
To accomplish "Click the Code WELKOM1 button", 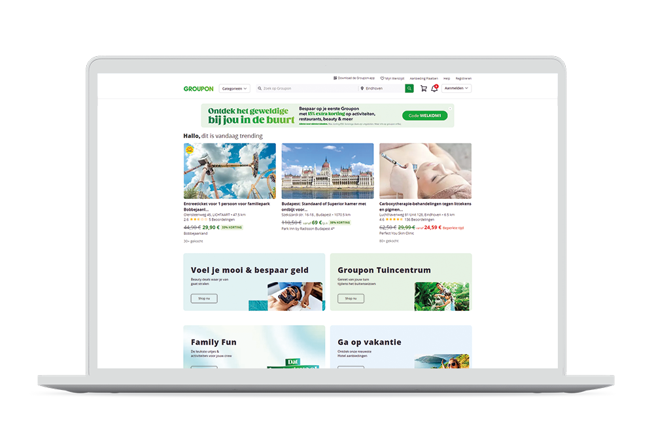I will click(424, 116).
